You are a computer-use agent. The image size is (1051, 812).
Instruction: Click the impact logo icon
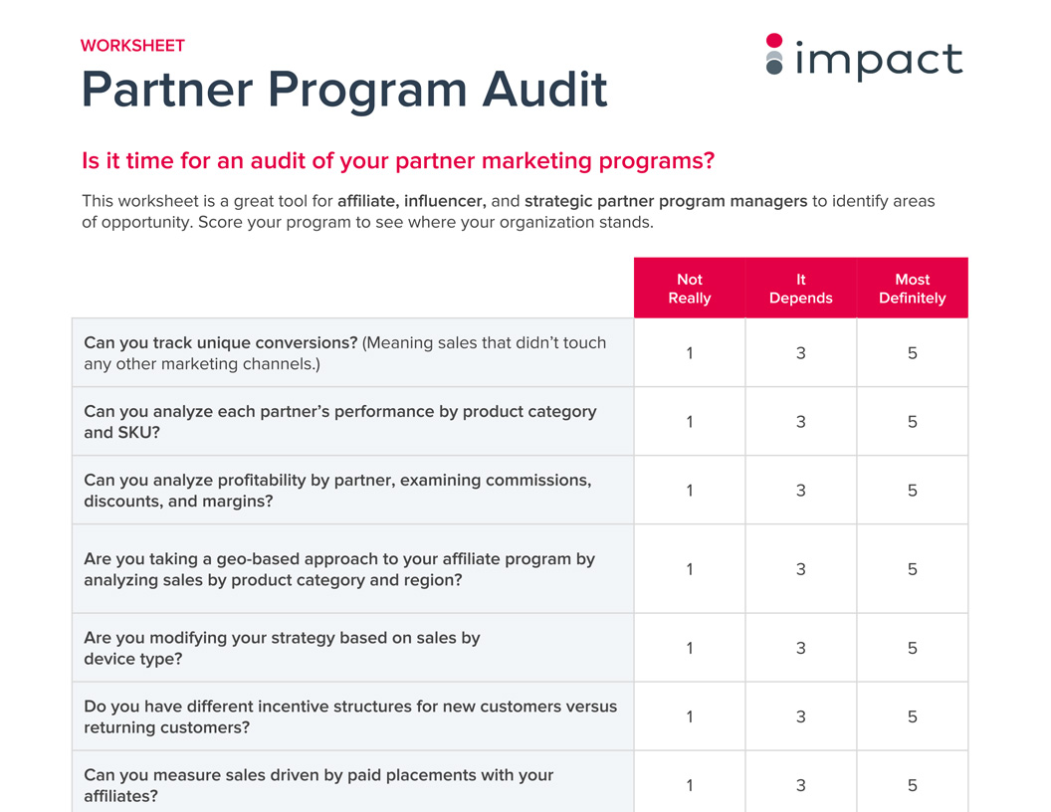774,55
